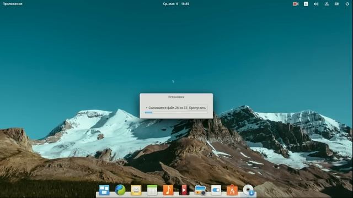
Task: Launch the Music app with note icon
Action: 168,190
